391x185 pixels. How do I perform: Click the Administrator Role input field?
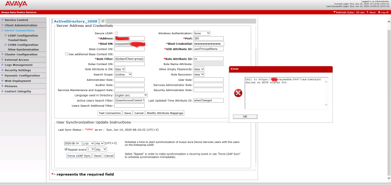click(x=130, y=80)
